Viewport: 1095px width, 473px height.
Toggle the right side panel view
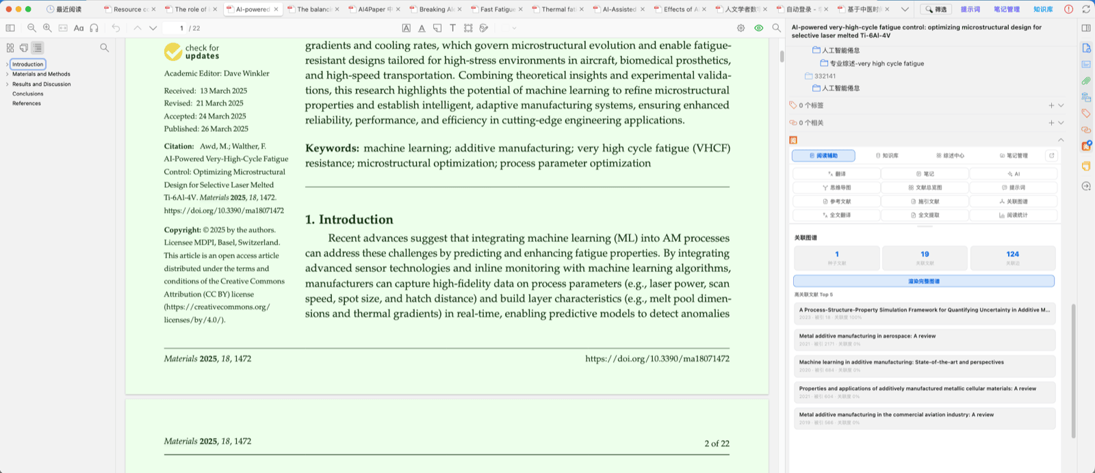(x=1086, y=28)
